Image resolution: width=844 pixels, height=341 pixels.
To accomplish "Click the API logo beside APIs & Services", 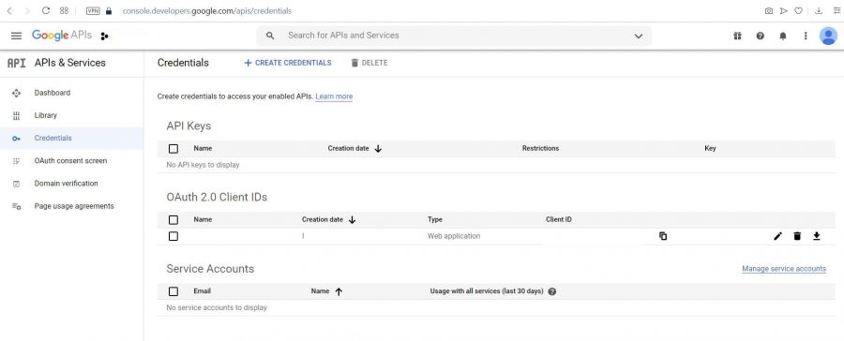I will [x=16, y=63].
